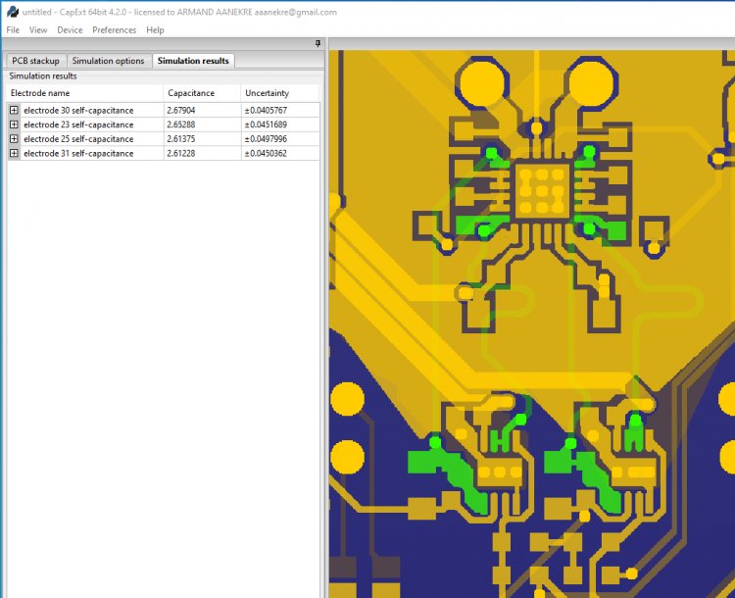Sort by Capacitance column header
This screenshot has height=598, width=735.
pos(202,93)
